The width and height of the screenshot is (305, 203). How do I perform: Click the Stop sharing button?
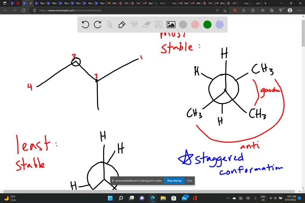(174, 180)
